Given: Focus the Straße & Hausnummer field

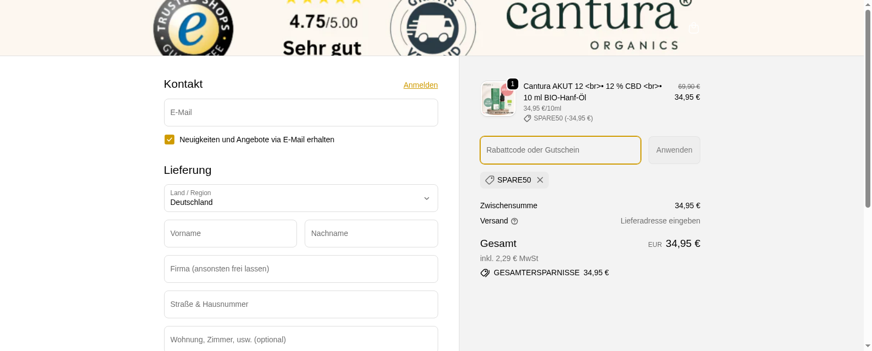Looking at the screenshot, I should pos(301,304).
